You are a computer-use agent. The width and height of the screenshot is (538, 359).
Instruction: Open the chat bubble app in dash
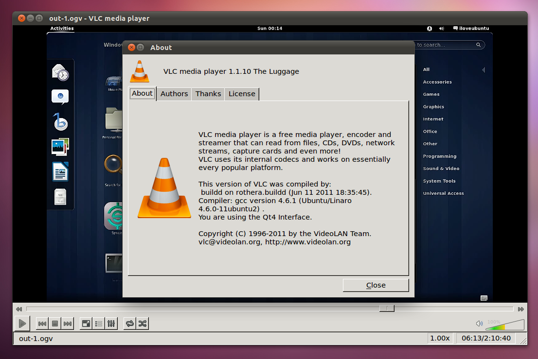[60, 97]
